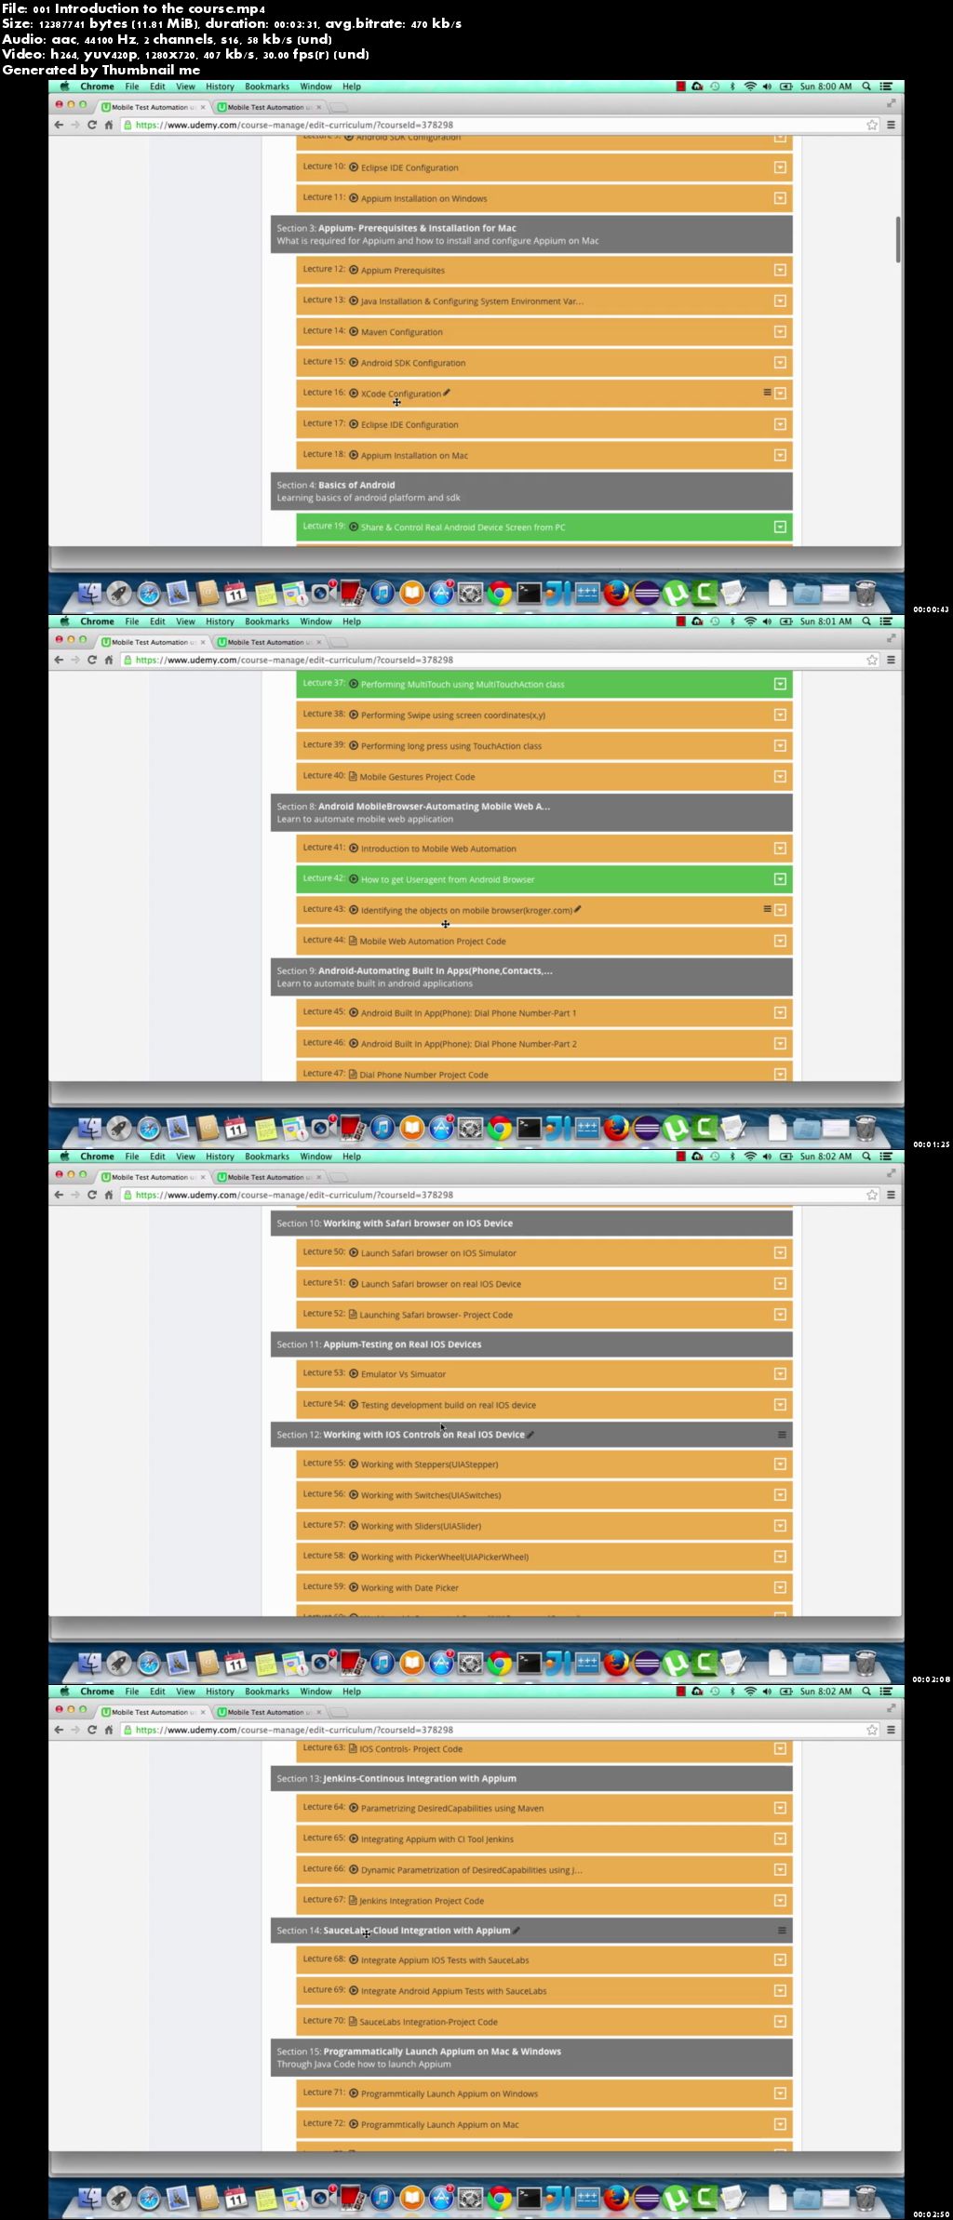
Task: Select the Section 8 Android MobileBrowser header
Action: pos(531,812)
